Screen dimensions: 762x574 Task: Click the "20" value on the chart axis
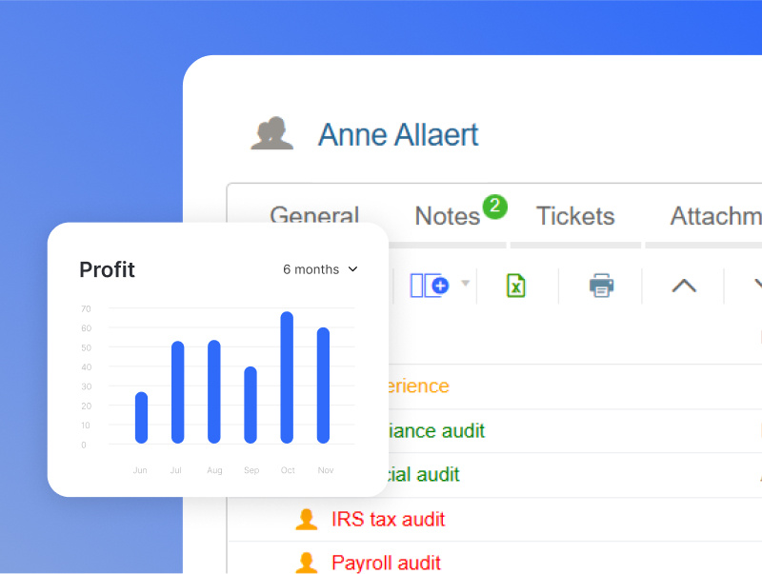(86, 406)
